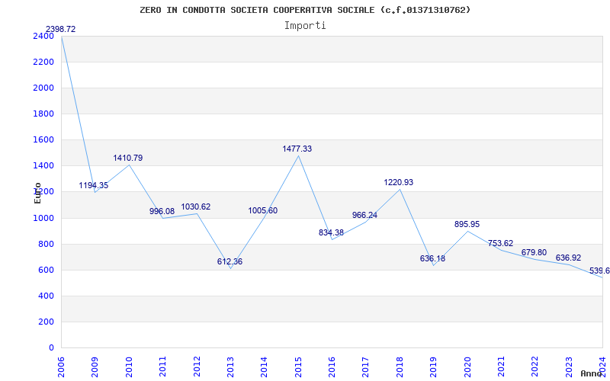Click the 2023 year axis label
The width and height of the screenshot is (610, 381).
[569, 367]
